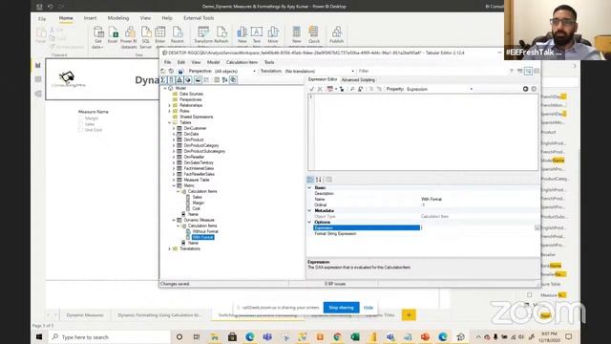This screenshot has height=344, width=611.
Task: Toggle columns display icon in Tabular Editor
Action: coord(172,80)
